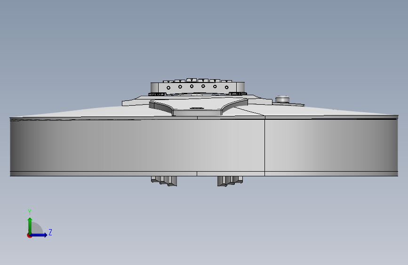
Task: Select the left bolt cluster under the drum
Action: coord(164,181)
